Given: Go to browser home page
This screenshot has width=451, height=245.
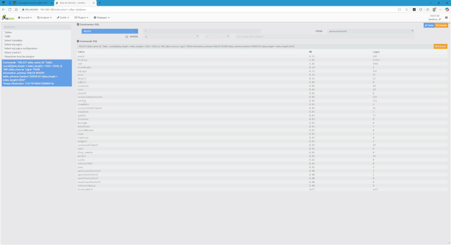Looking at the screenshot, I should tap(16, 9).
